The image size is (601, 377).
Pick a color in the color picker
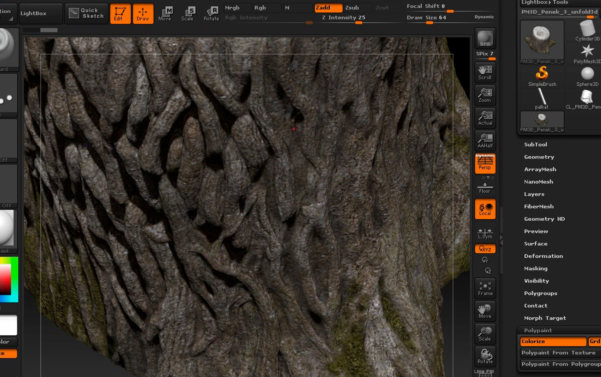tap(9, 280)
